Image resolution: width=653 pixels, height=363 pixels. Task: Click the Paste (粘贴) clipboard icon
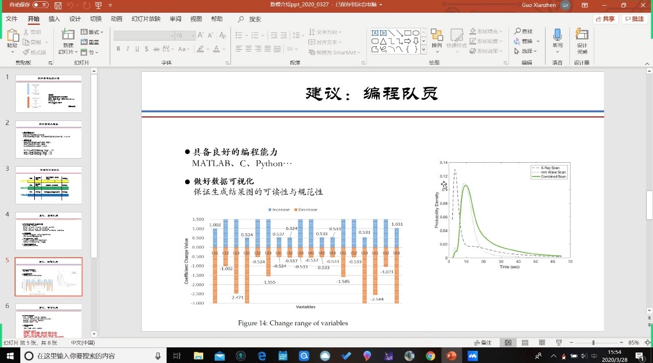pyautogui.click(x=12, y=38)
